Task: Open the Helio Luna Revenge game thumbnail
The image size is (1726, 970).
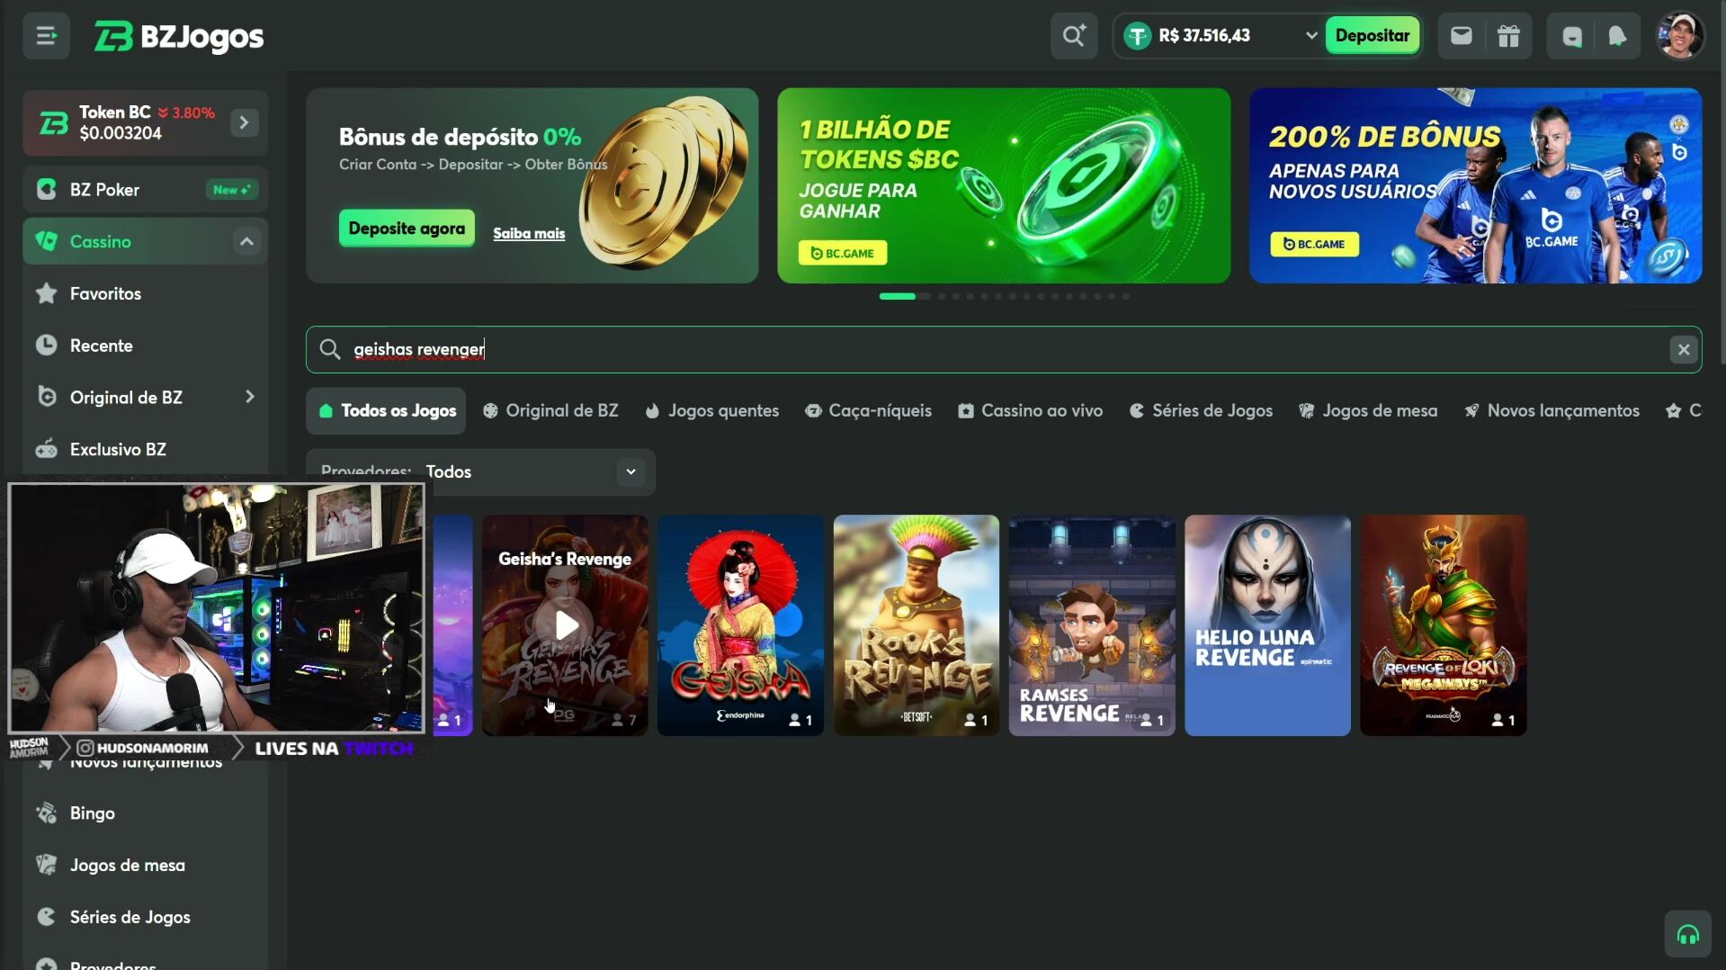Action: point(1267,625)
